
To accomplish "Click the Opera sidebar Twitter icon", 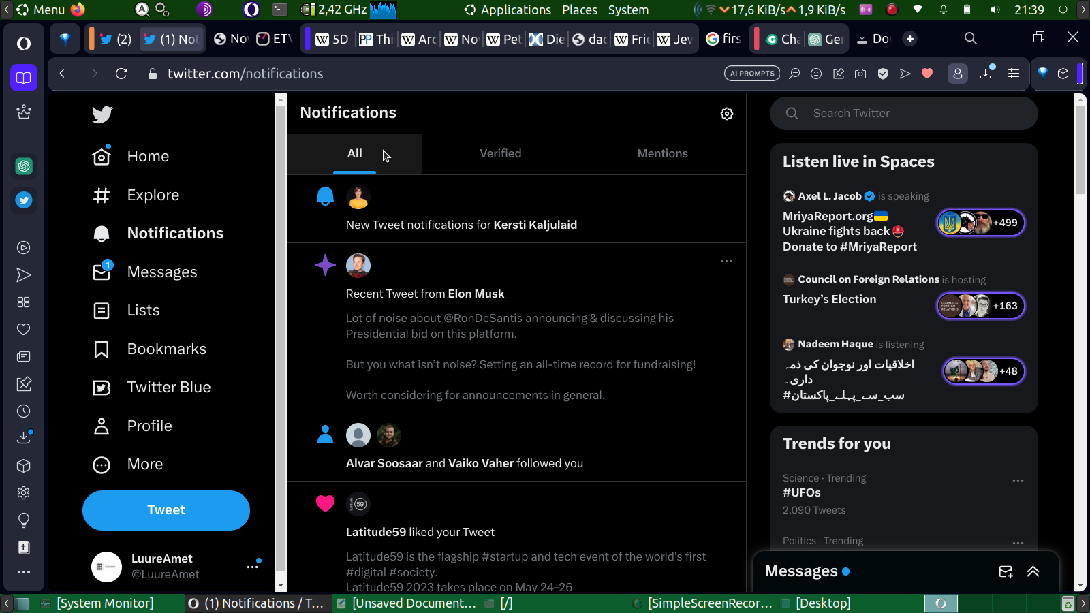I will [x=24, y=200].
